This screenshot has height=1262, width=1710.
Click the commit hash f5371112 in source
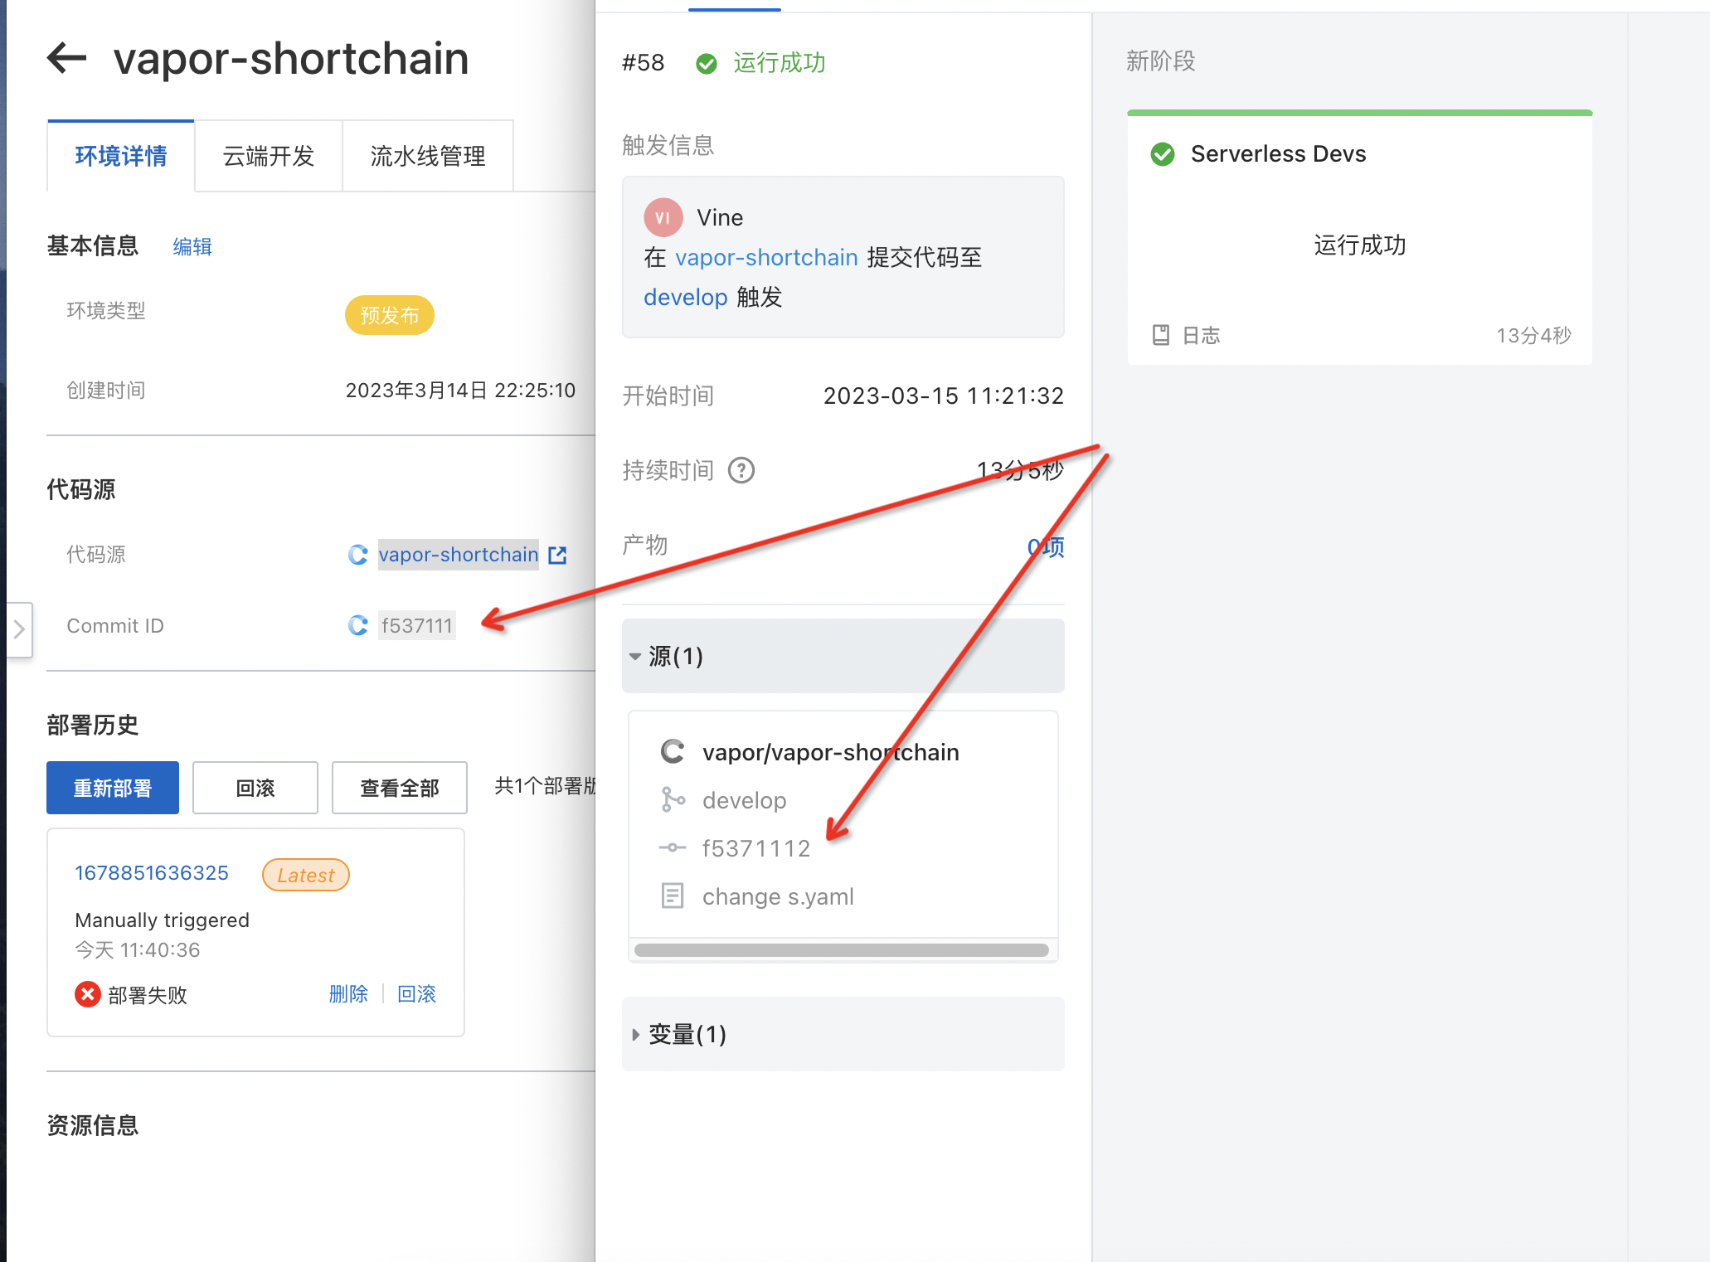[x=756, y=848]
